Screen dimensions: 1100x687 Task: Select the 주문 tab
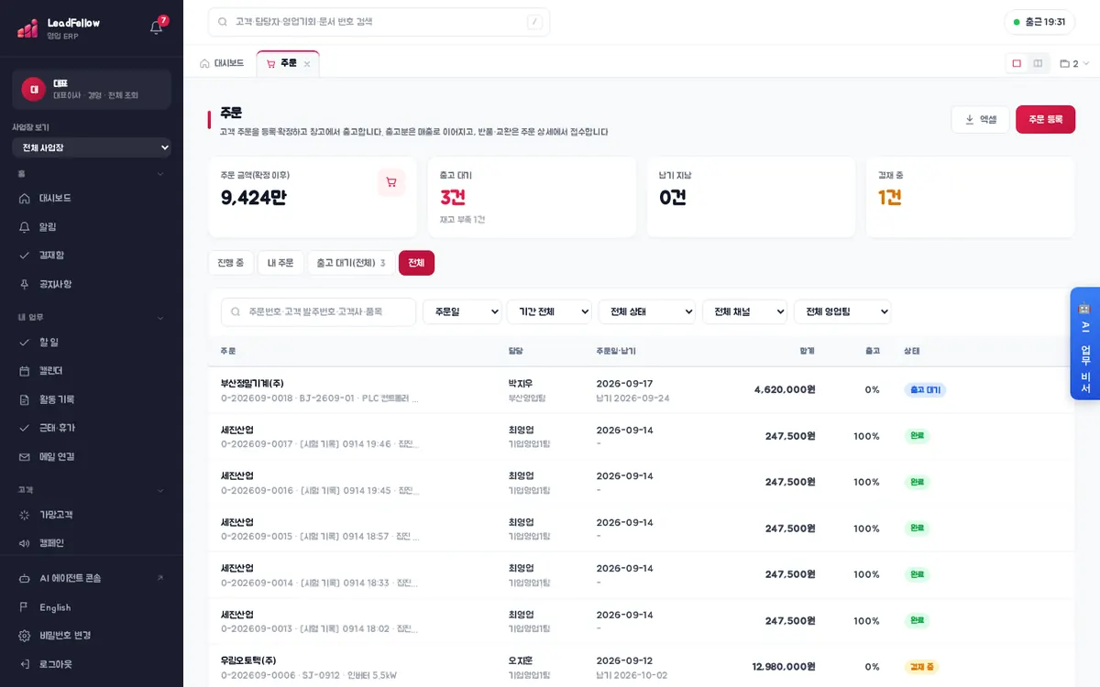pos(288,64)
